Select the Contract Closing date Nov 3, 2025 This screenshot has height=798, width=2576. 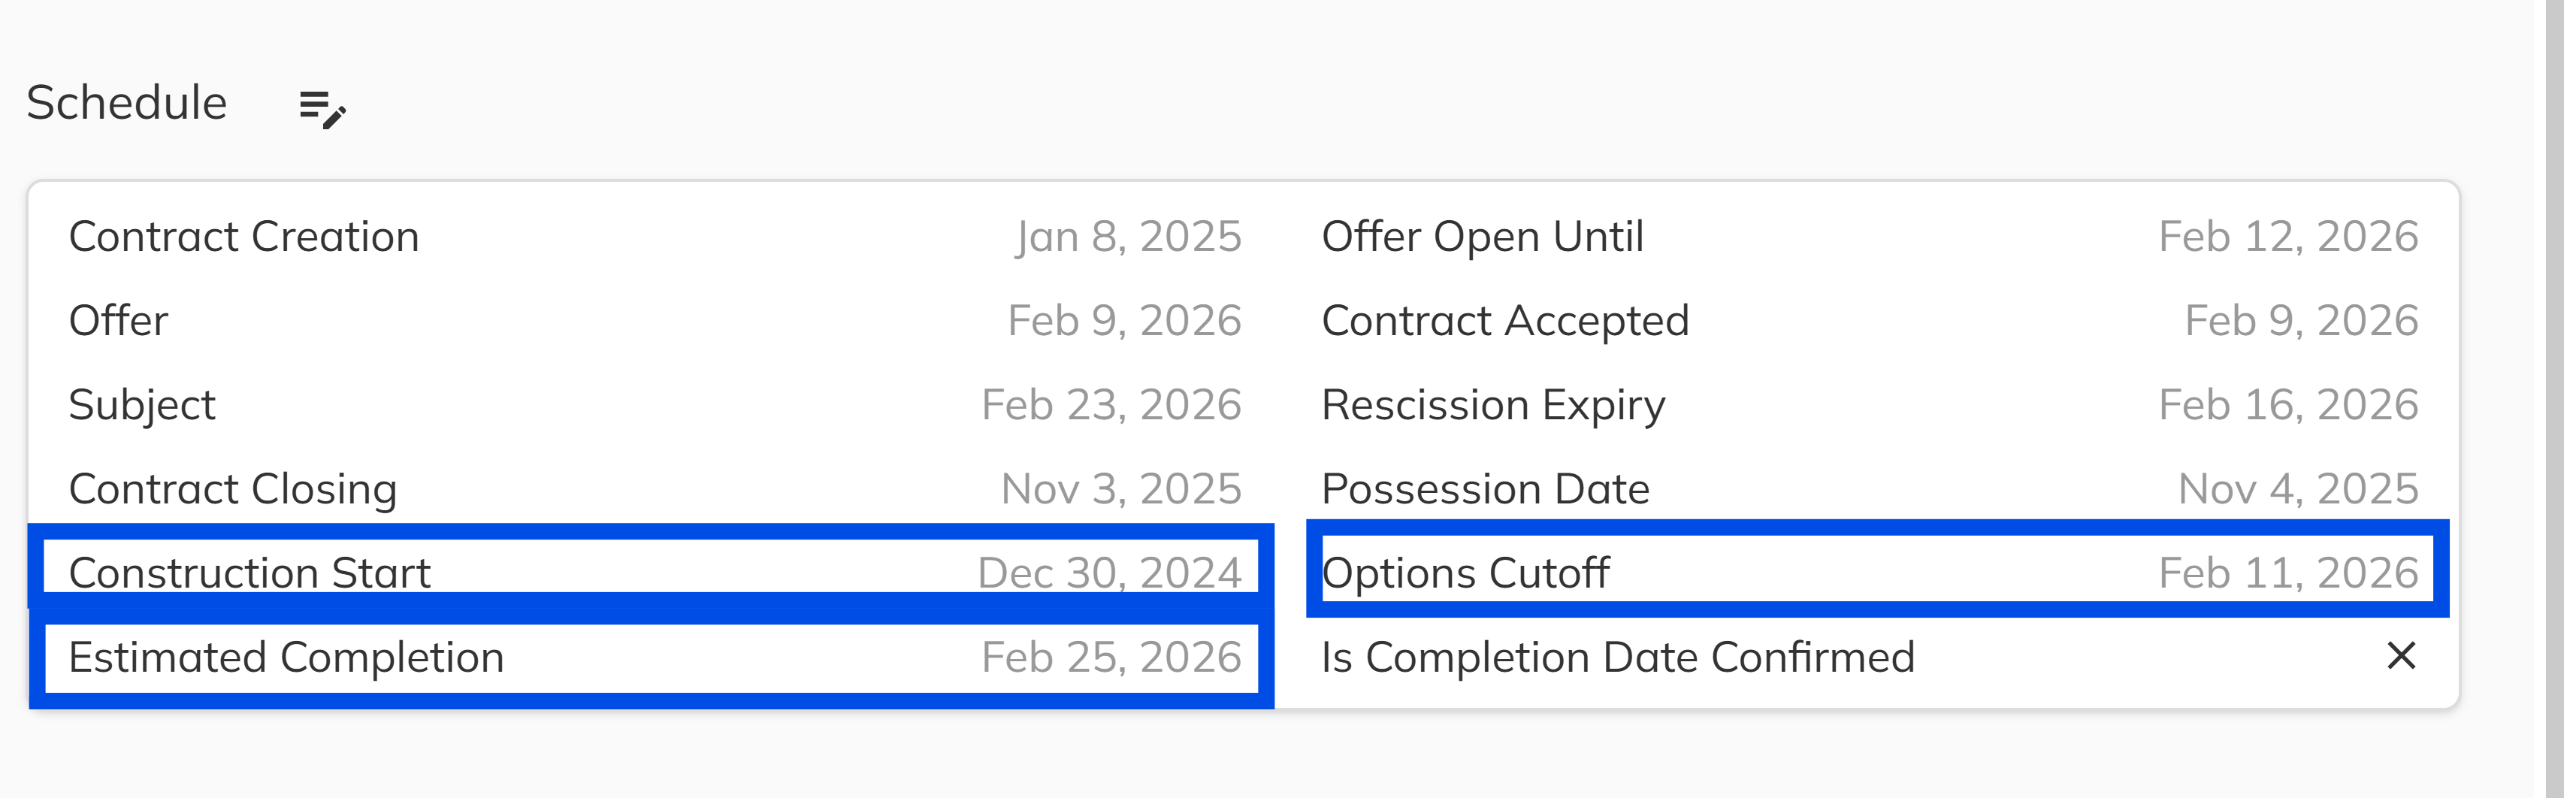pos(1119,489)
